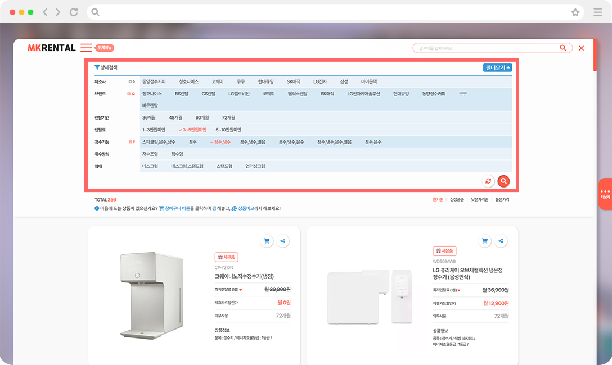Click the filter reset refresh icon
The height and width of the screenshot is (365, 612).
pos(488,181)
